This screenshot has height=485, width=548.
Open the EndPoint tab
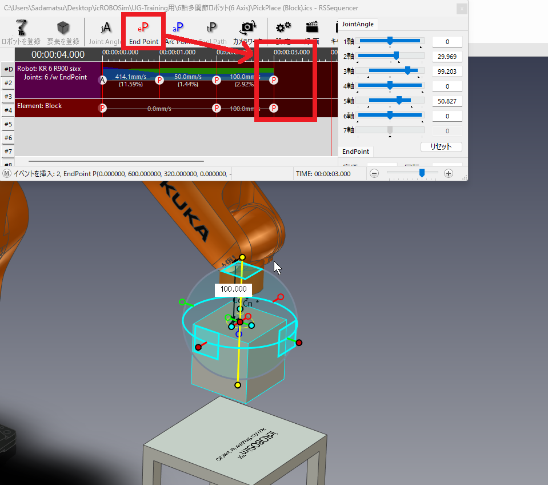[356, 152]
